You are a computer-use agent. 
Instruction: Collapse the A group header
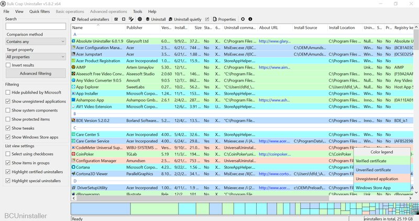75,35
